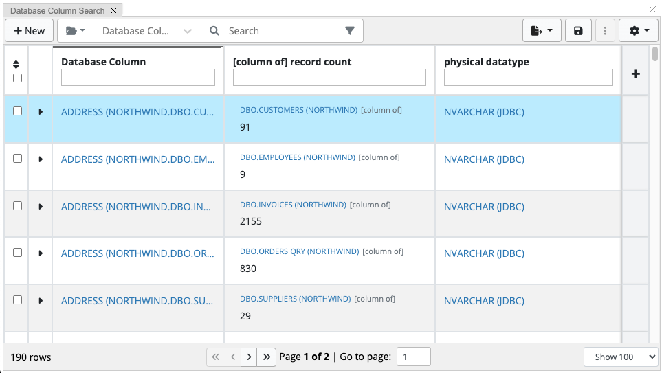Open the DBO.SUPPLIERS (NORTHWIND) link
664x373 pixels.
tap(295, 299)
